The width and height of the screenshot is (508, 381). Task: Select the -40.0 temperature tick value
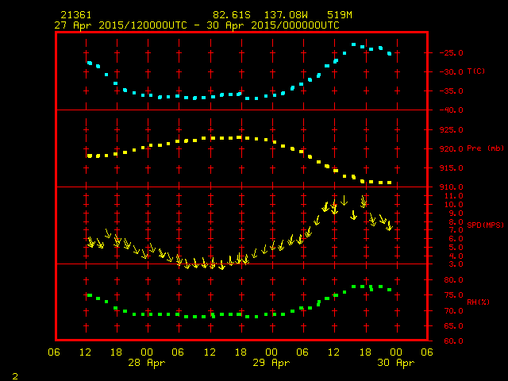[451, 110]
